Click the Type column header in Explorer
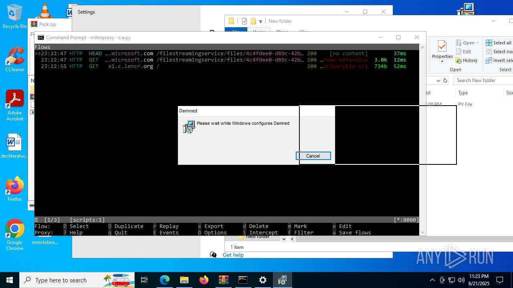 [463, 93]
